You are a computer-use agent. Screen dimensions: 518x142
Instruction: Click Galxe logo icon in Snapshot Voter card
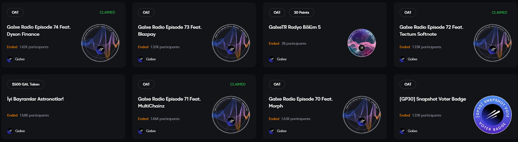coord(402,131)
